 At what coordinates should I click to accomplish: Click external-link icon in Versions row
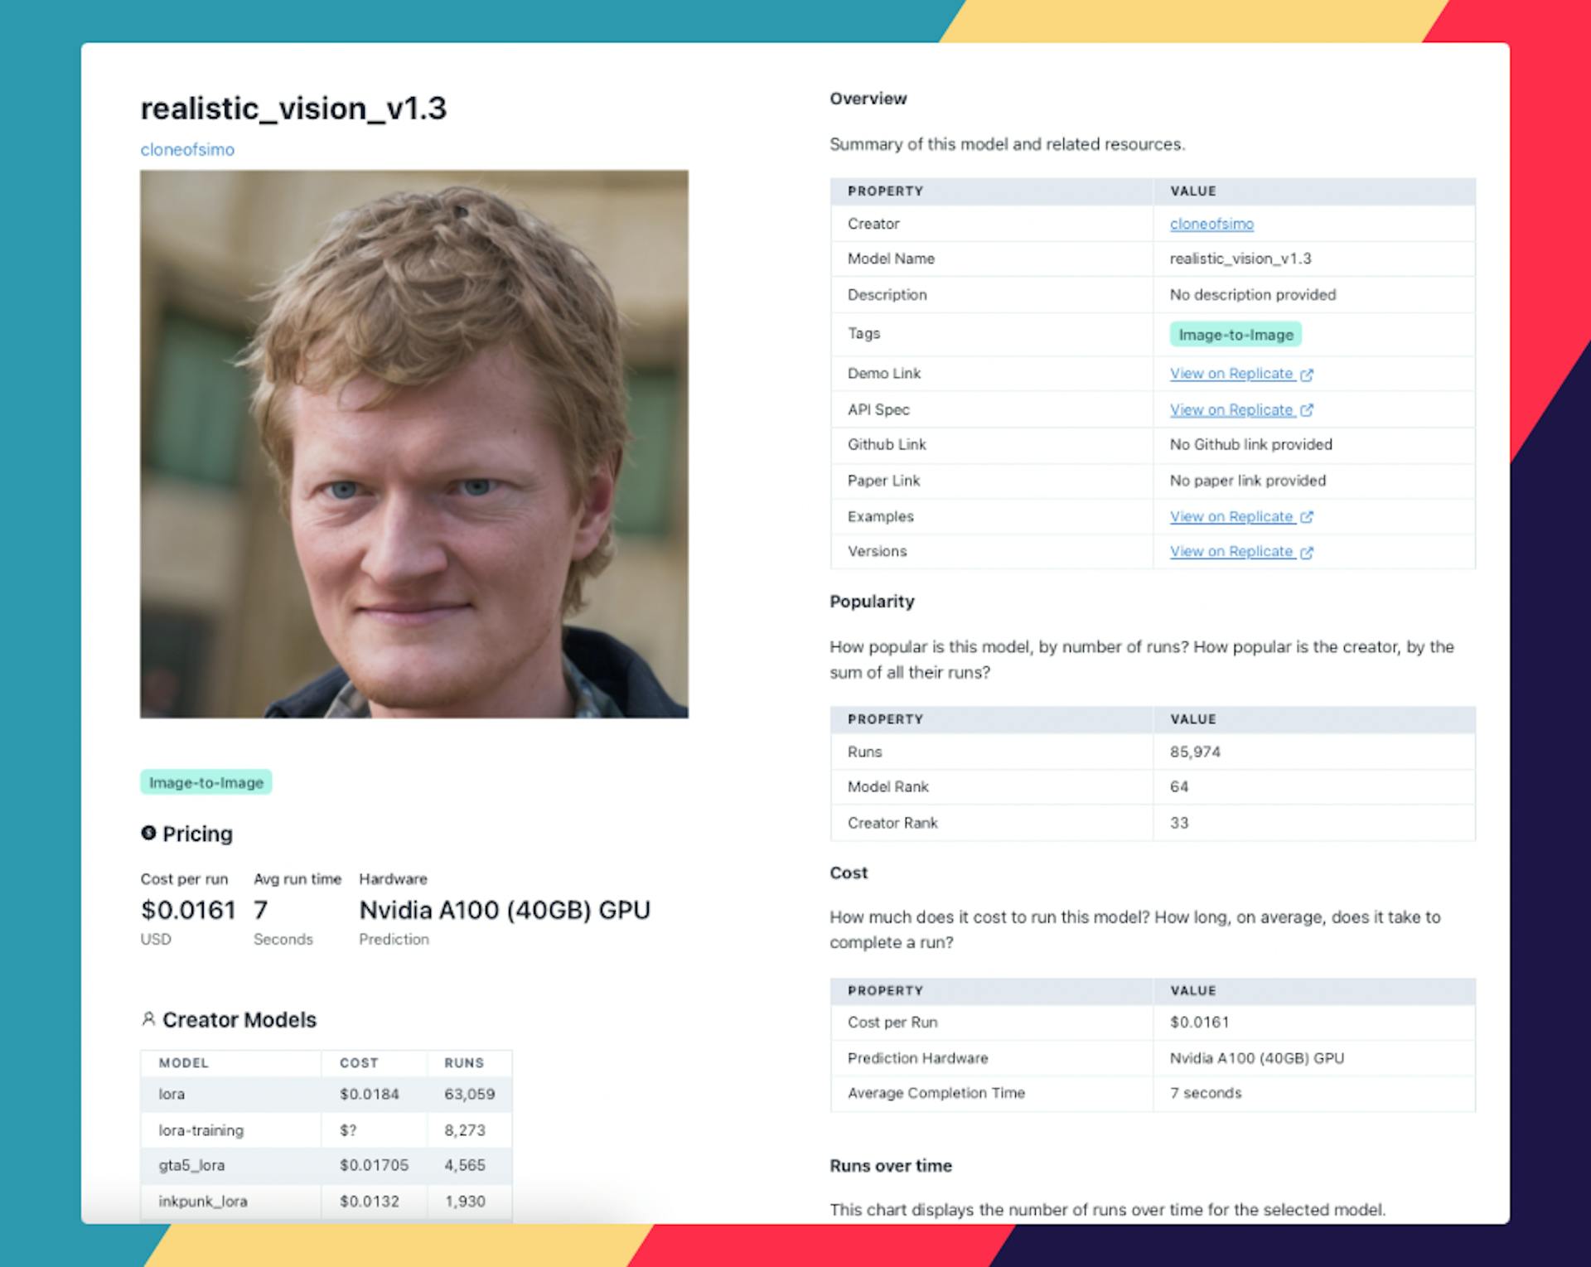coord(1307,553)
